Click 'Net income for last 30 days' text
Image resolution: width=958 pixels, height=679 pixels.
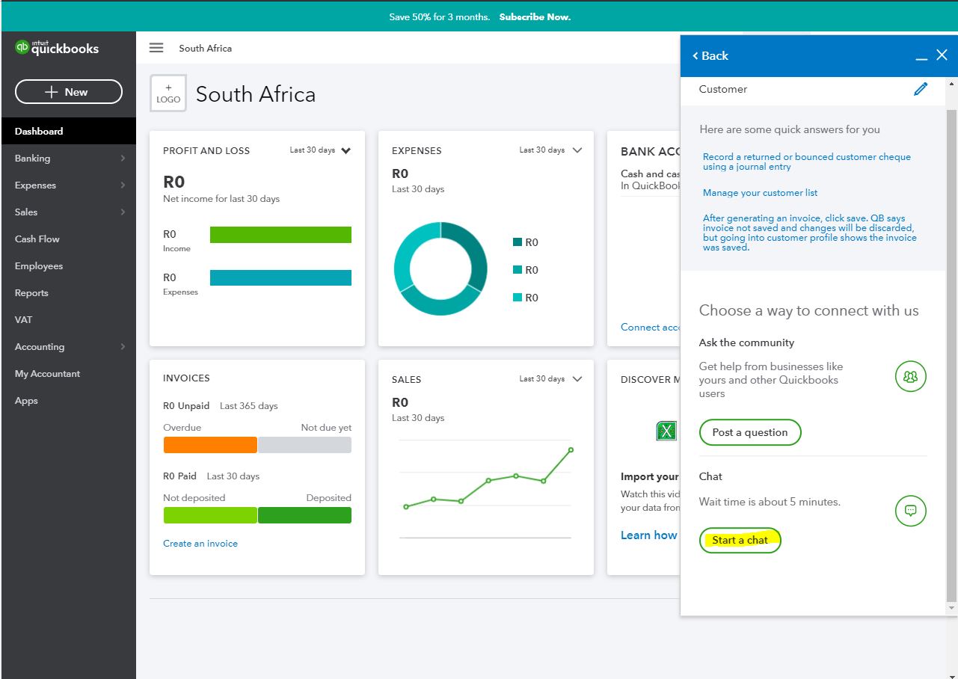[x=221, y=199]
